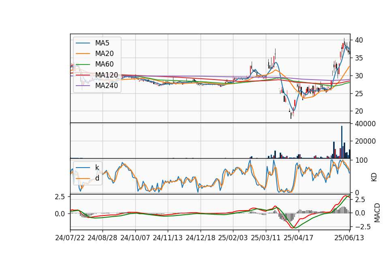Click the MA5 legend label
Image resolution: width=389 pixels, height=280 pixels.
pos(102,43)
